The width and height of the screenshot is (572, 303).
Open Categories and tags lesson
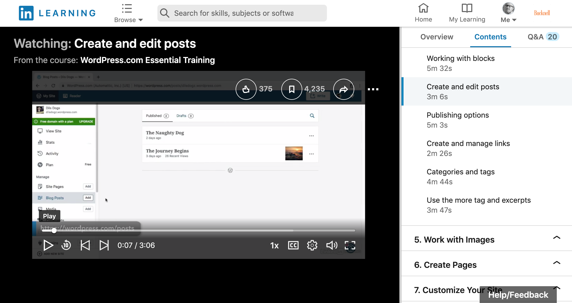[x=487, y=176]
